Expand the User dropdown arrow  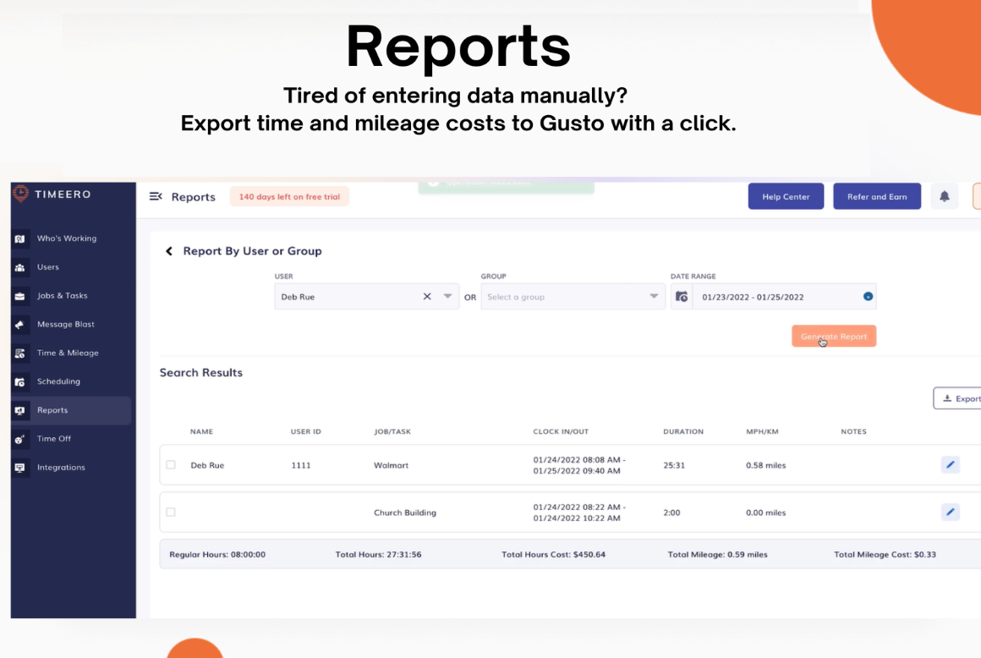coord(447,297)
